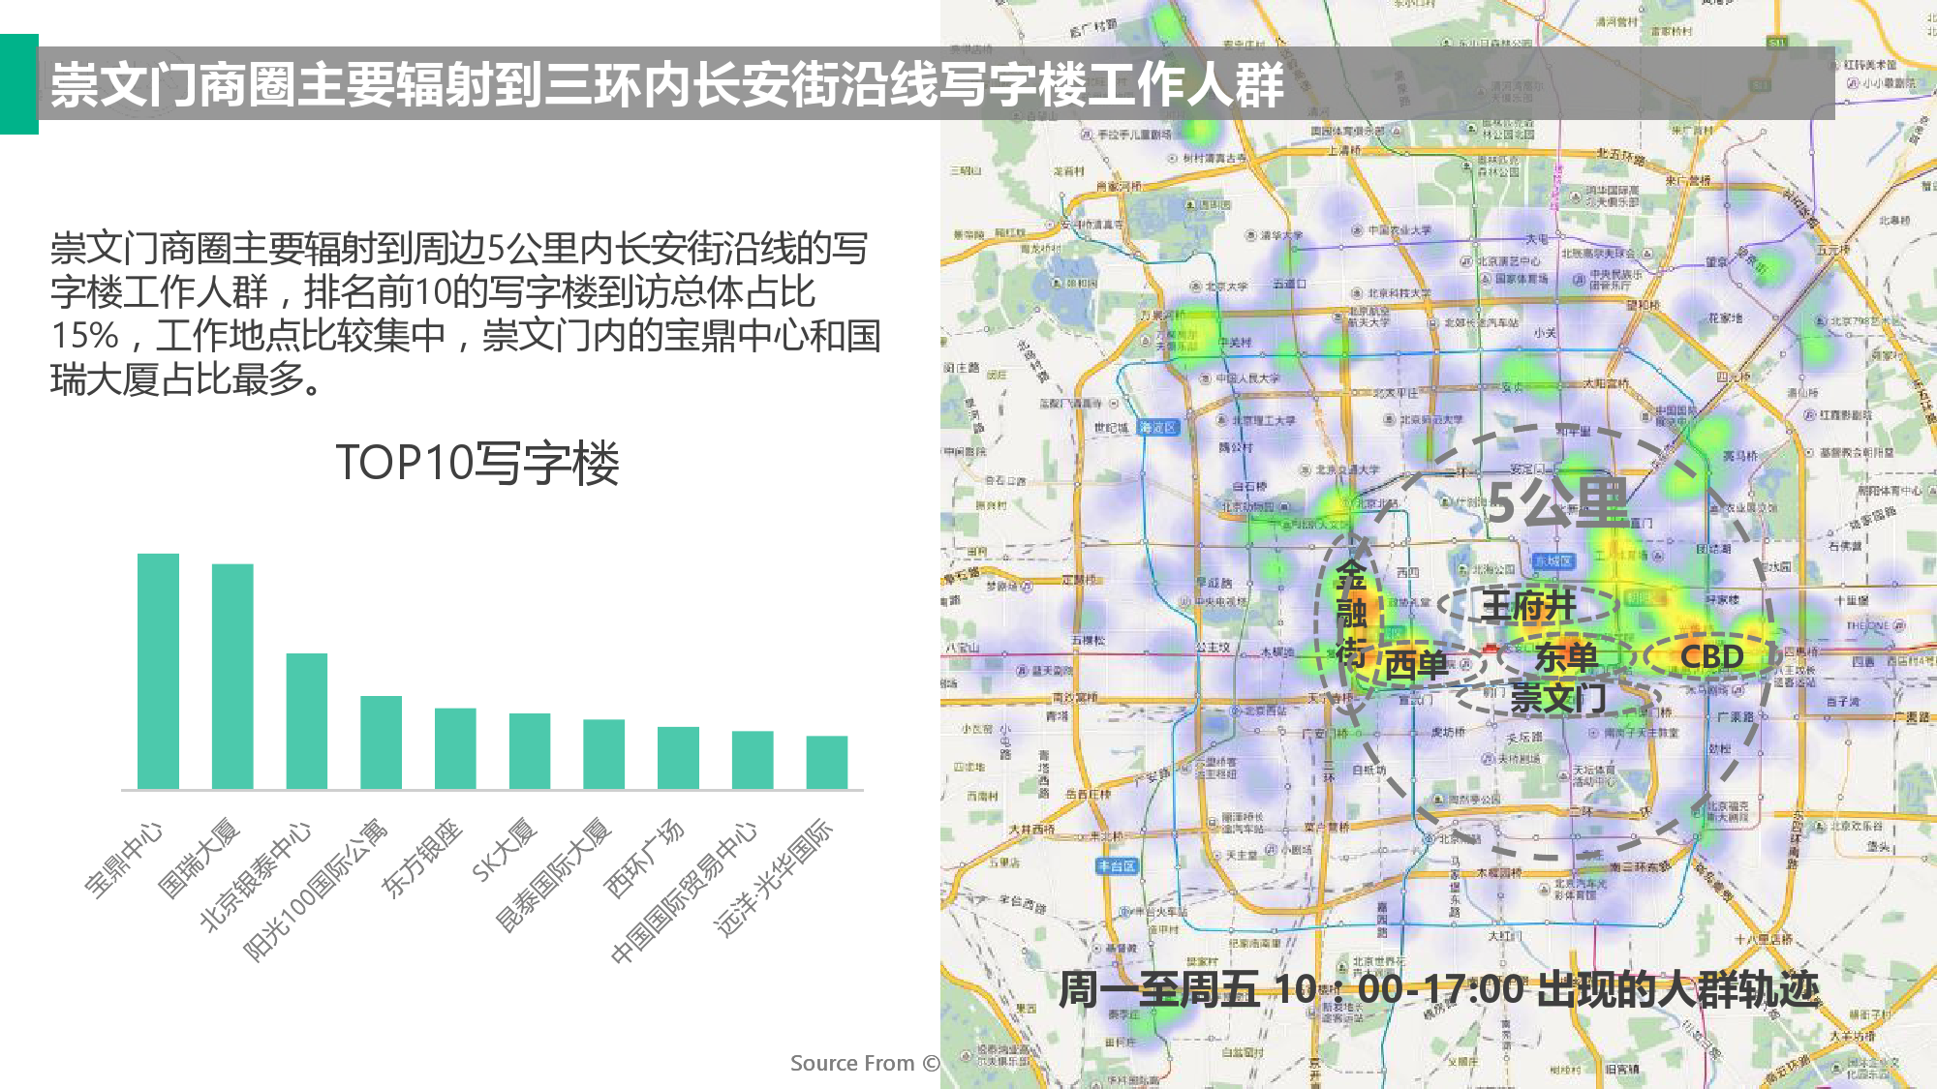Click the slide title about 崇文门商圈

click(x=667, y=84)
